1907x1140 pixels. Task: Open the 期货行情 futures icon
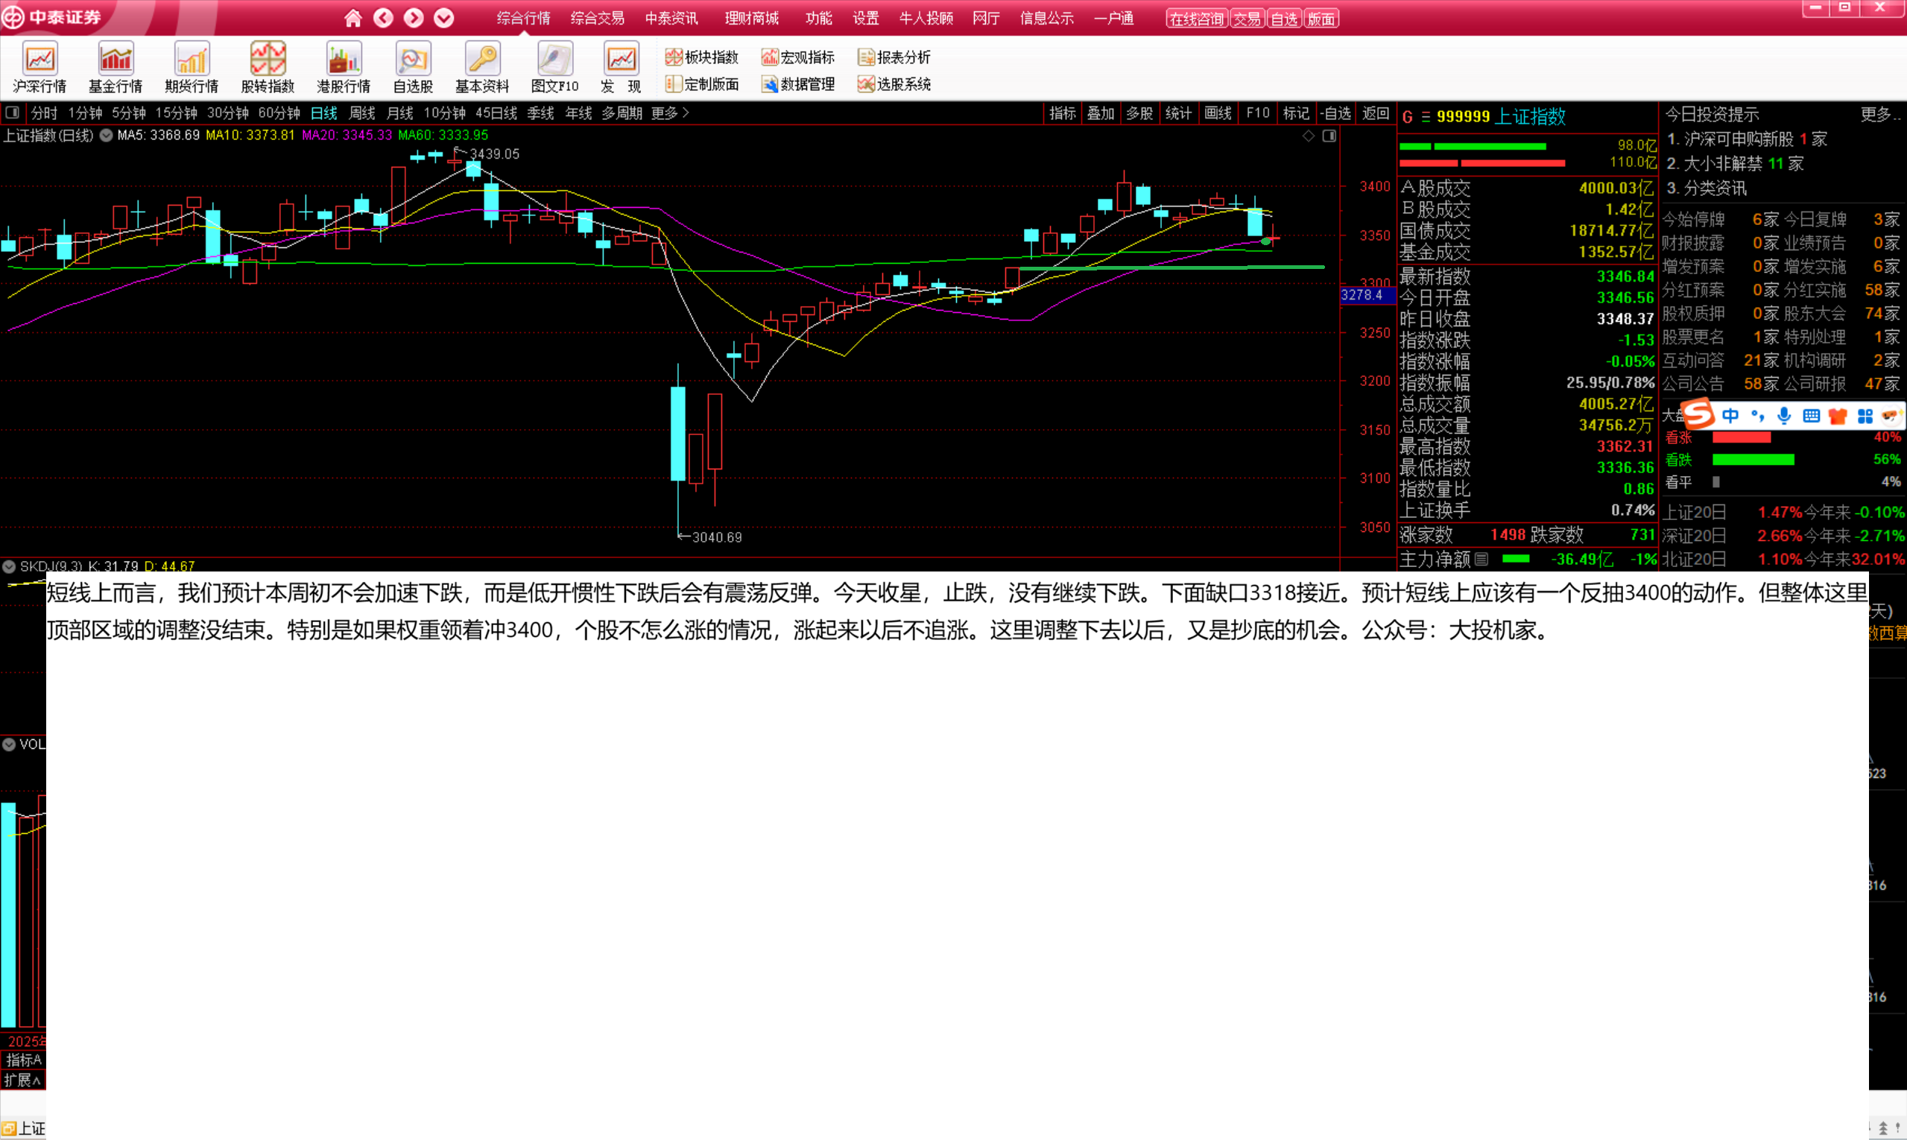[192, 68]
